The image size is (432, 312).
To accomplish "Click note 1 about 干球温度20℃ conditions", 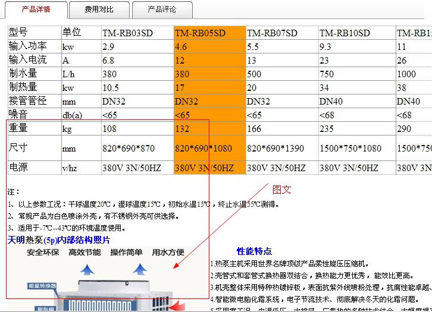I will click(143, 204).
